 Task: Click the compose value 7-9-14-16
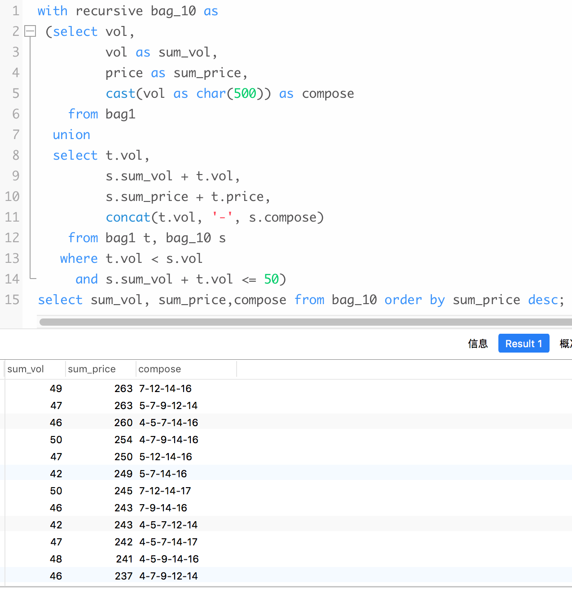point(163,508)
